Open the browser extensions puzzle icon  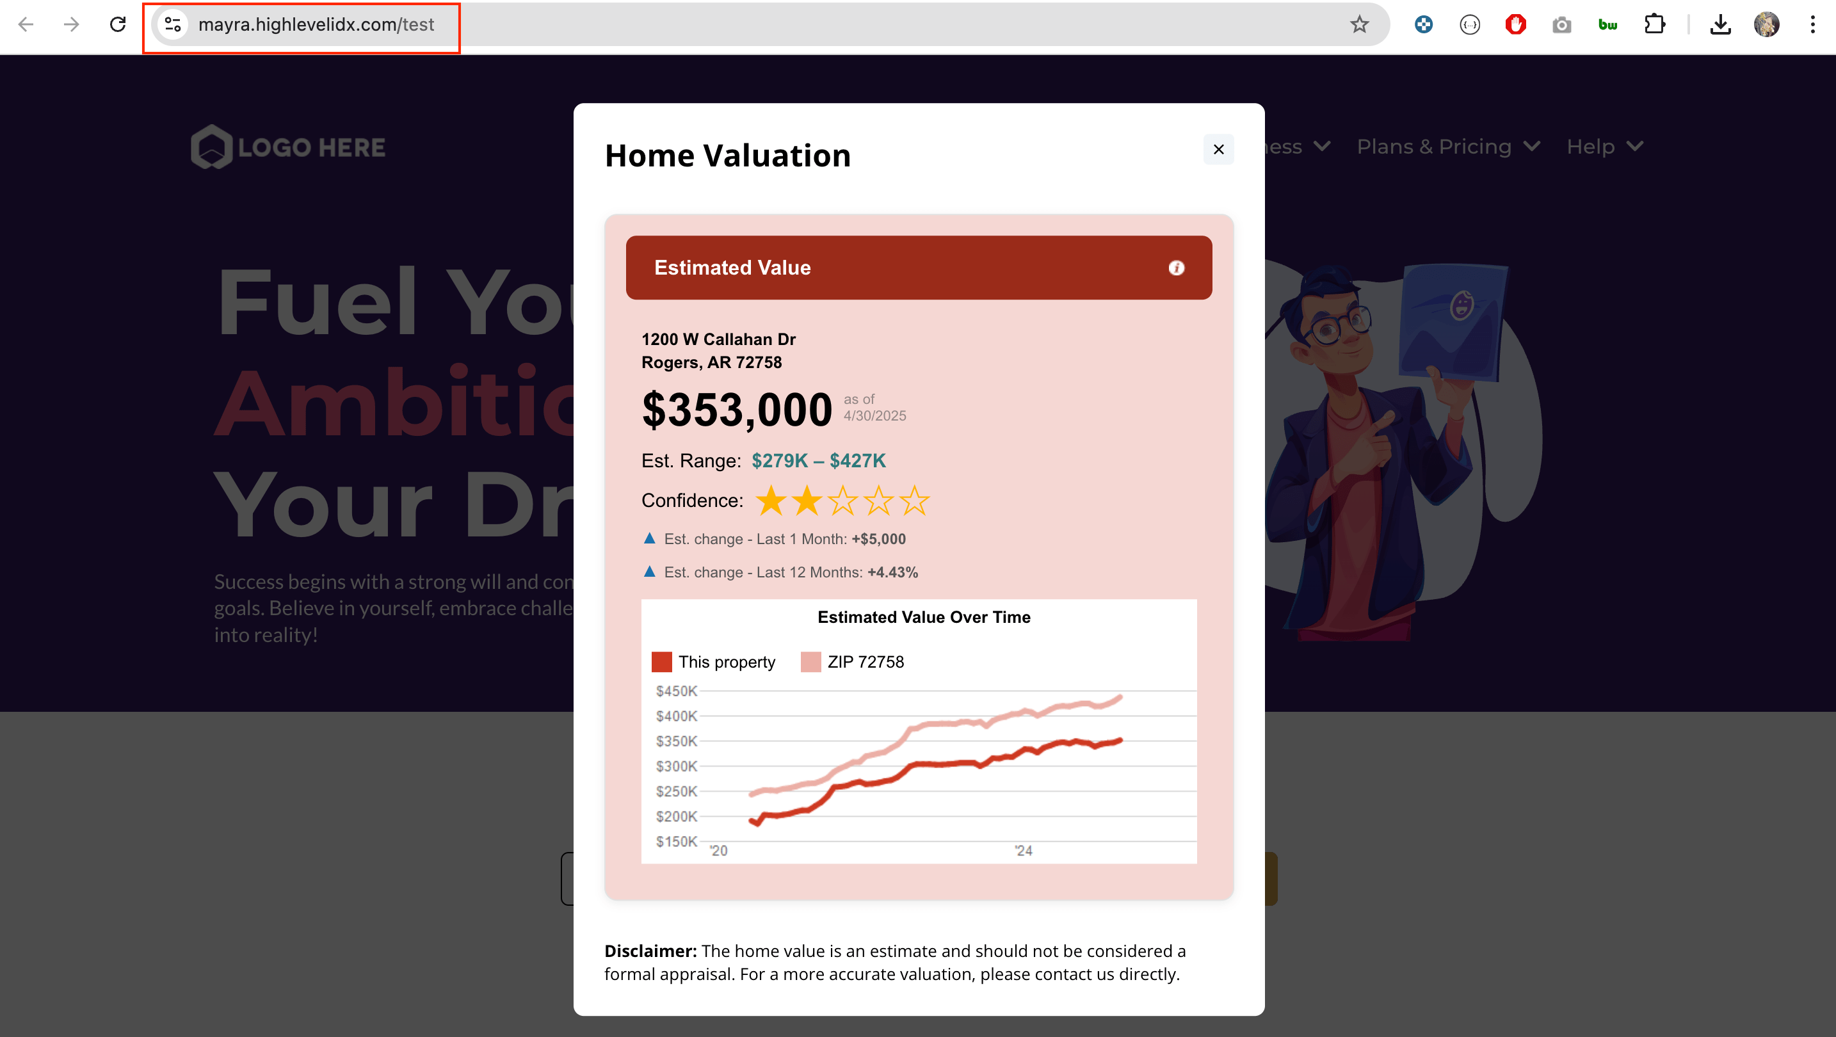pos(1654,24)
